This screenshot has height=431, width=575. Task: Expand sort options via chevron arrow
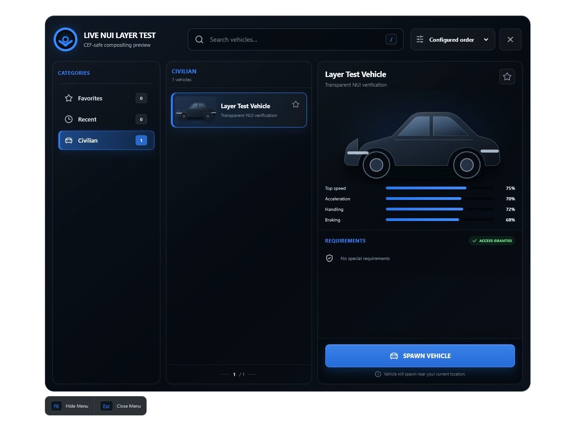tap(486, 40)
